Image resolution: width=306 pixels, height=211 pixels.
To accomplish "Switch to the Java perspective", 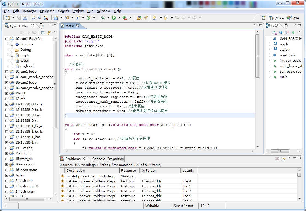I will pyautogui.click(x=293, y=18).
